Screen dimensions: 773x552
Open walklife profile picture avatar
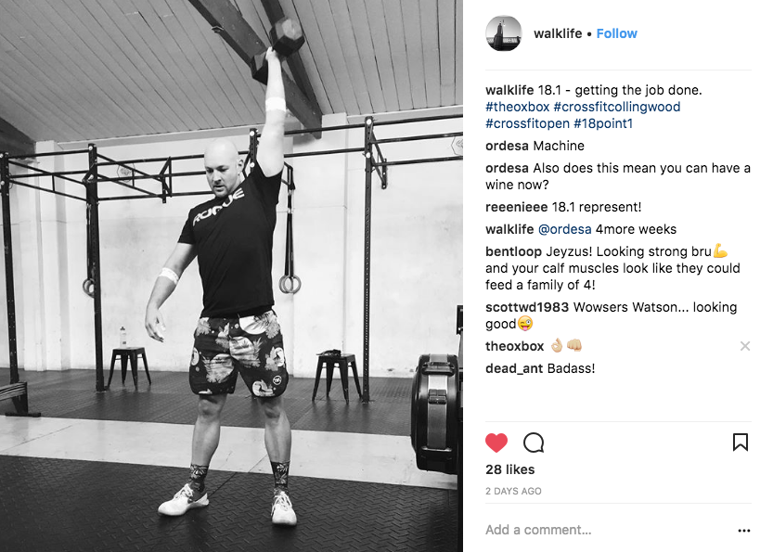503,33
